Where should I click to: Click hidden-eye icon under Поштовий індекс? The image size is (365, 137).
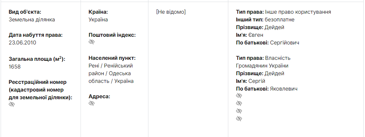[x=92, y=42]
